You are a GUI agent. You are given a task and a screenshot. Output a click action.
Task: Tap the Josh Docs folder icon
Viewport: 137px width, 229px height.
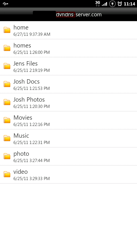click(x=7, y=84)
